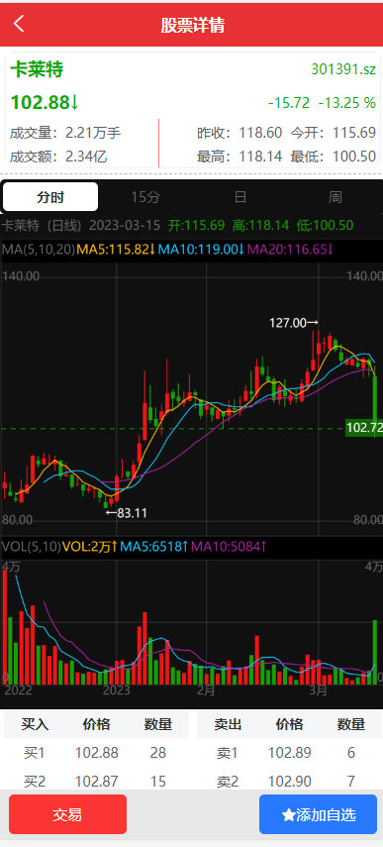Screen dimensions: 383x847
Task: Click the 83.11 low price marker
Action: (x=127, y=512)
